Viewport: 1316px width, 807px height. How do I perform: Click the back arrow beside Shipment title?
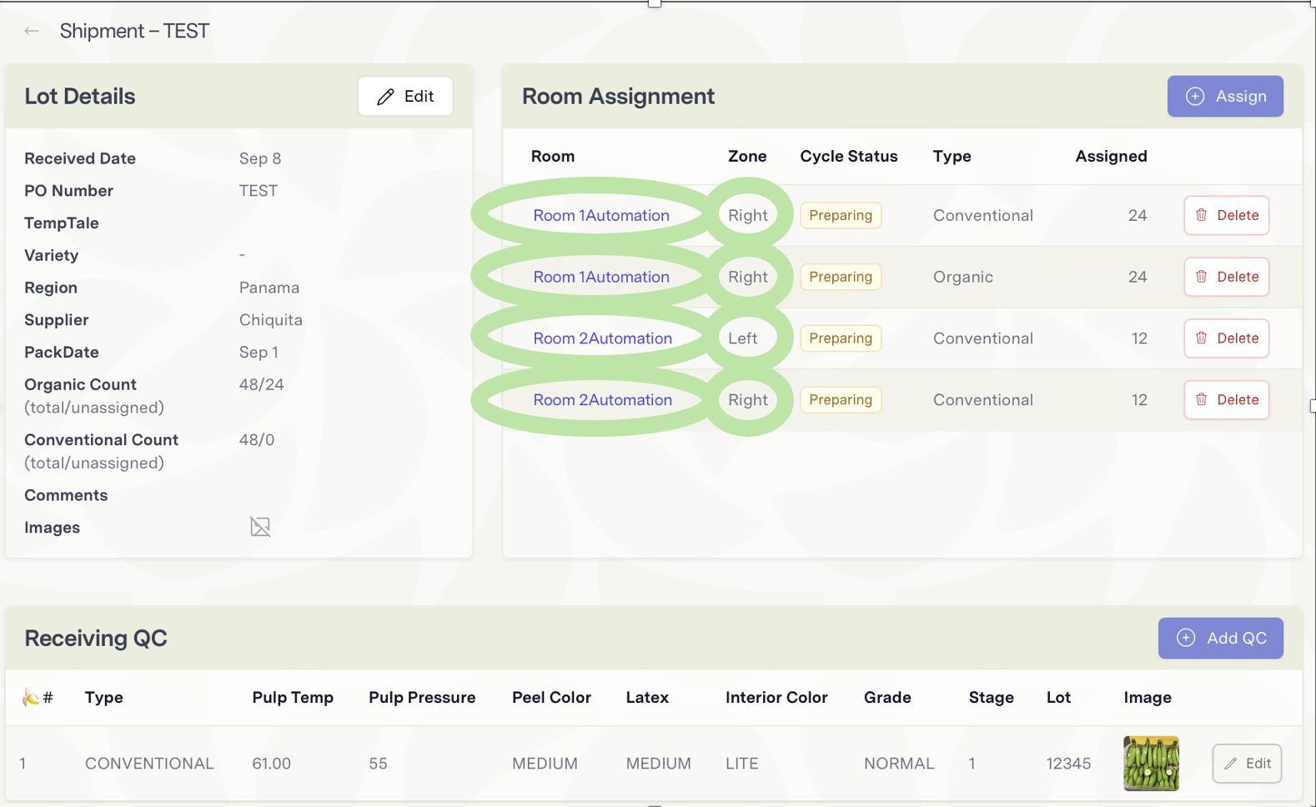pos(32,32)
